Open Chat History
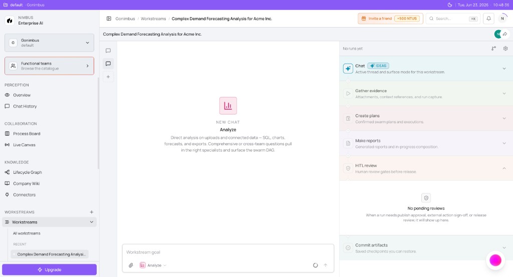Screen dimensions: 513x277 25,106
